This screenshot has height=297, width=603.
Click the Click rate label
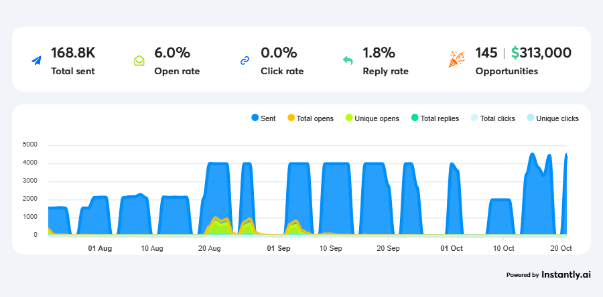click(x=282, y=72)
